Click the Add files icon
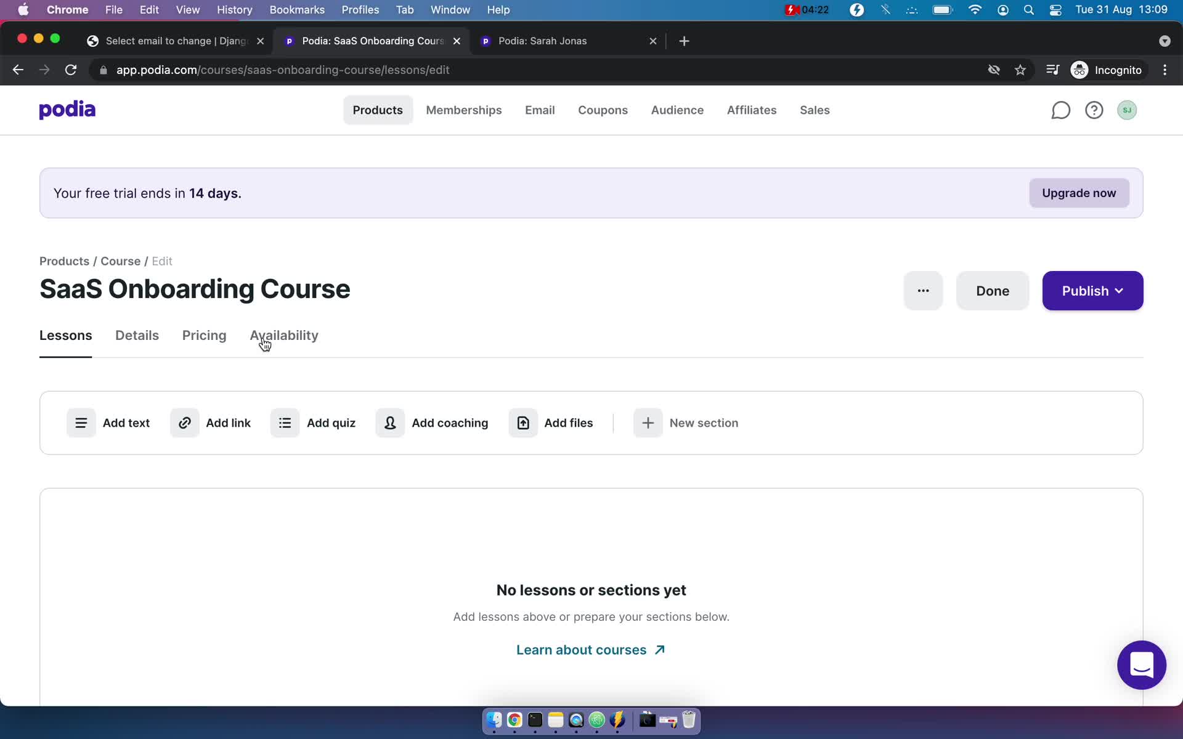Viewport: 1183px width, 739px height. point(522,422)
